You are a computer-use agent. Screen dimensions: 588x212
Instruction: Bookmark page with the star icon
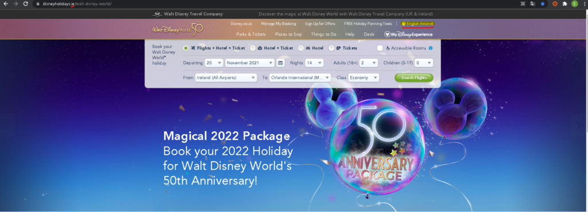click(x=543, y=4)
